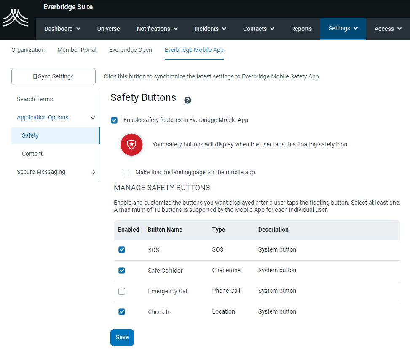
Task: Check Make this the landing page option
Action: click(126, 173)
